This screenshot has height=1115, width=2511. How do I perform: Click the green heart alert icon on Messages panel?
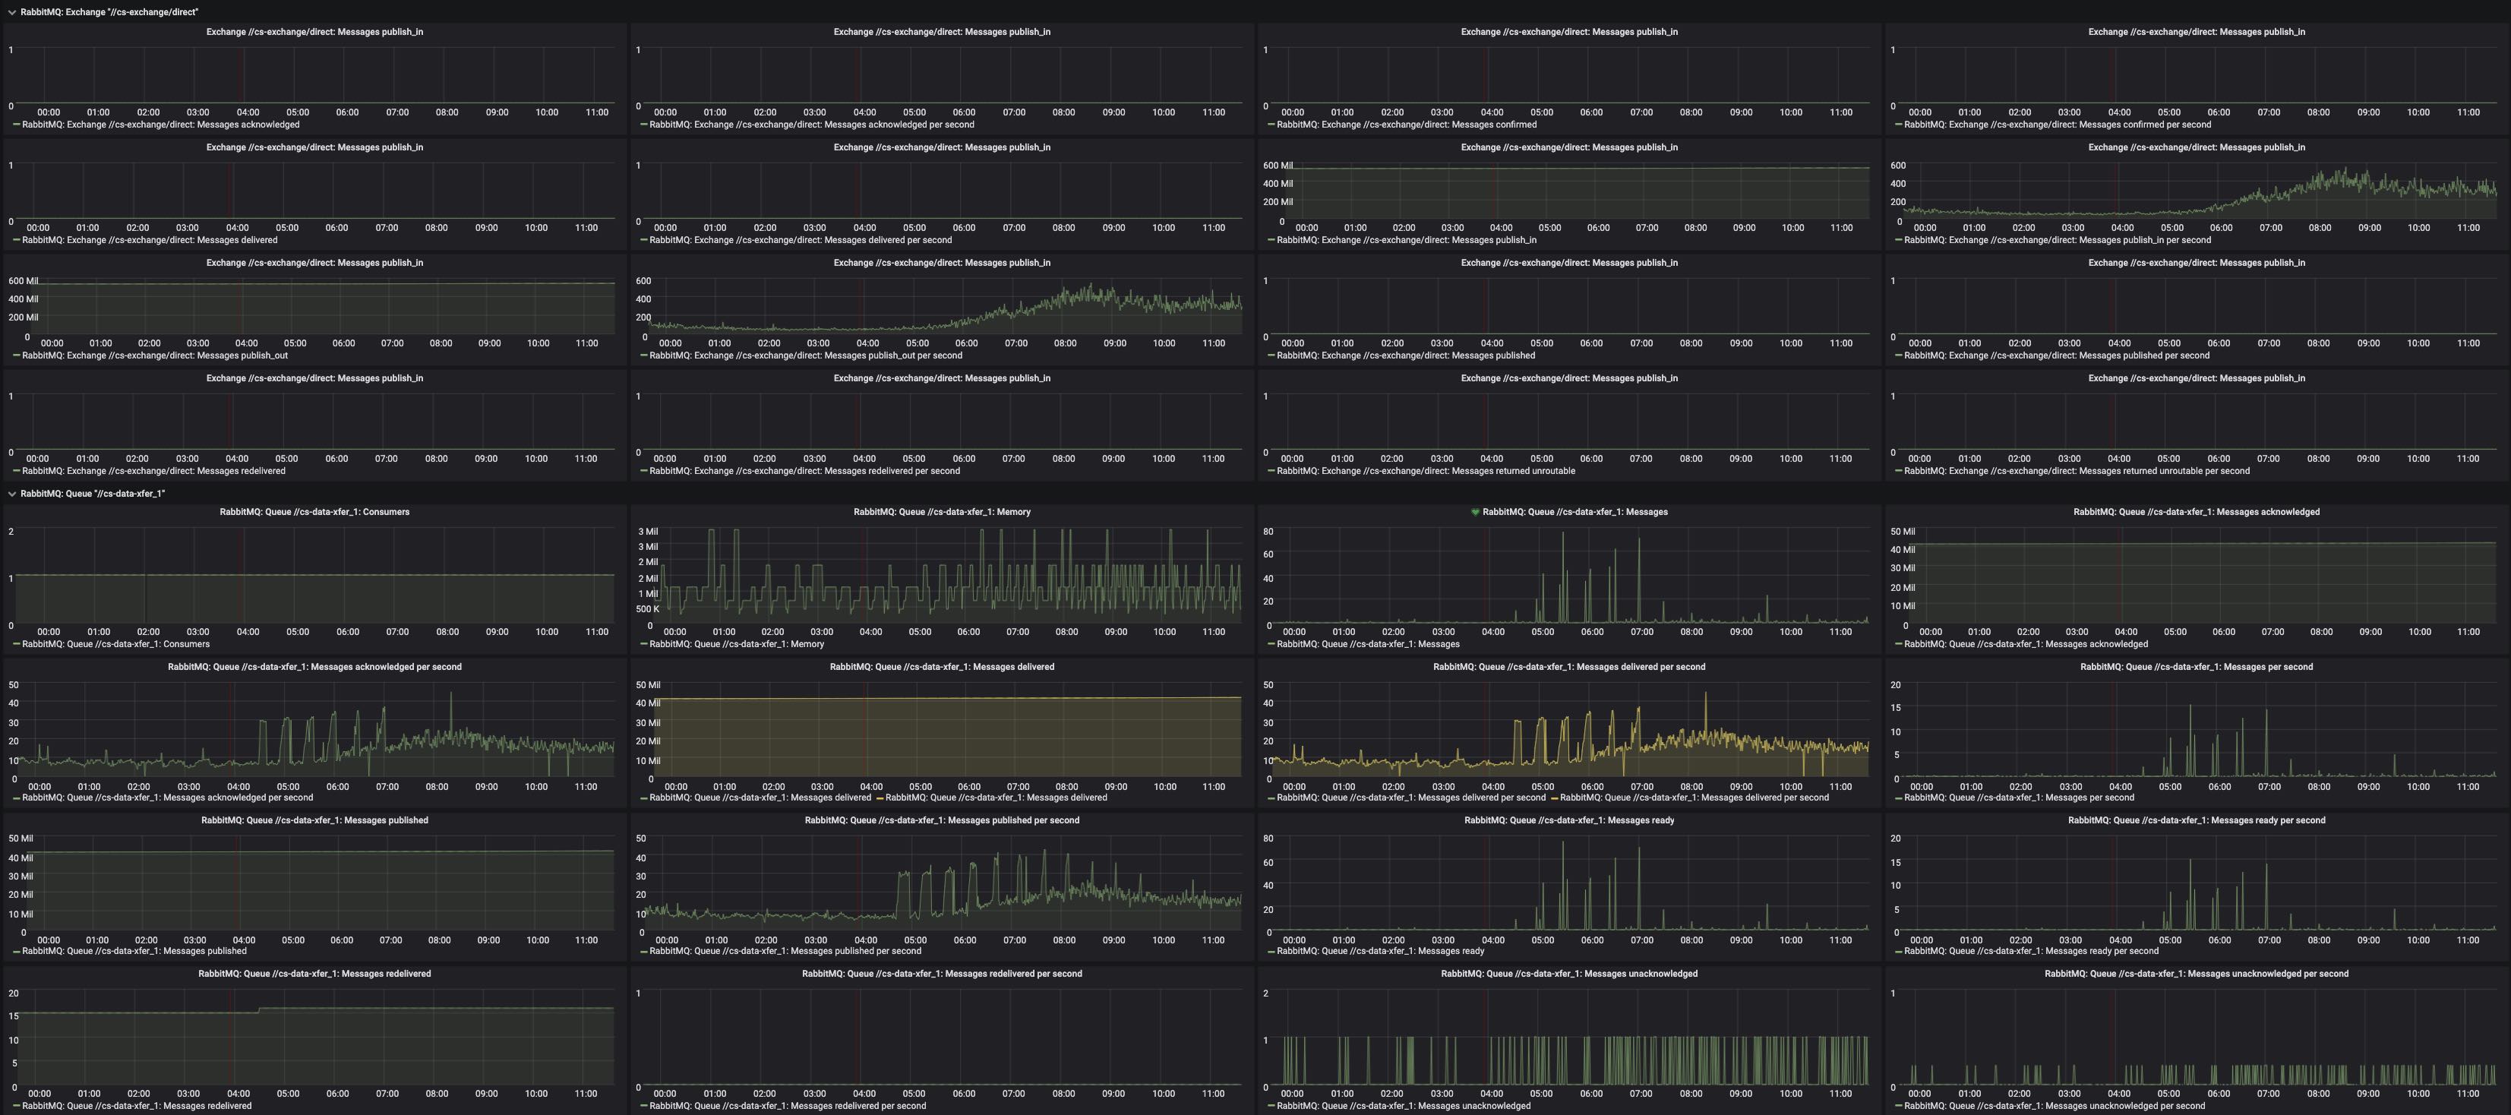[1475, 512]
